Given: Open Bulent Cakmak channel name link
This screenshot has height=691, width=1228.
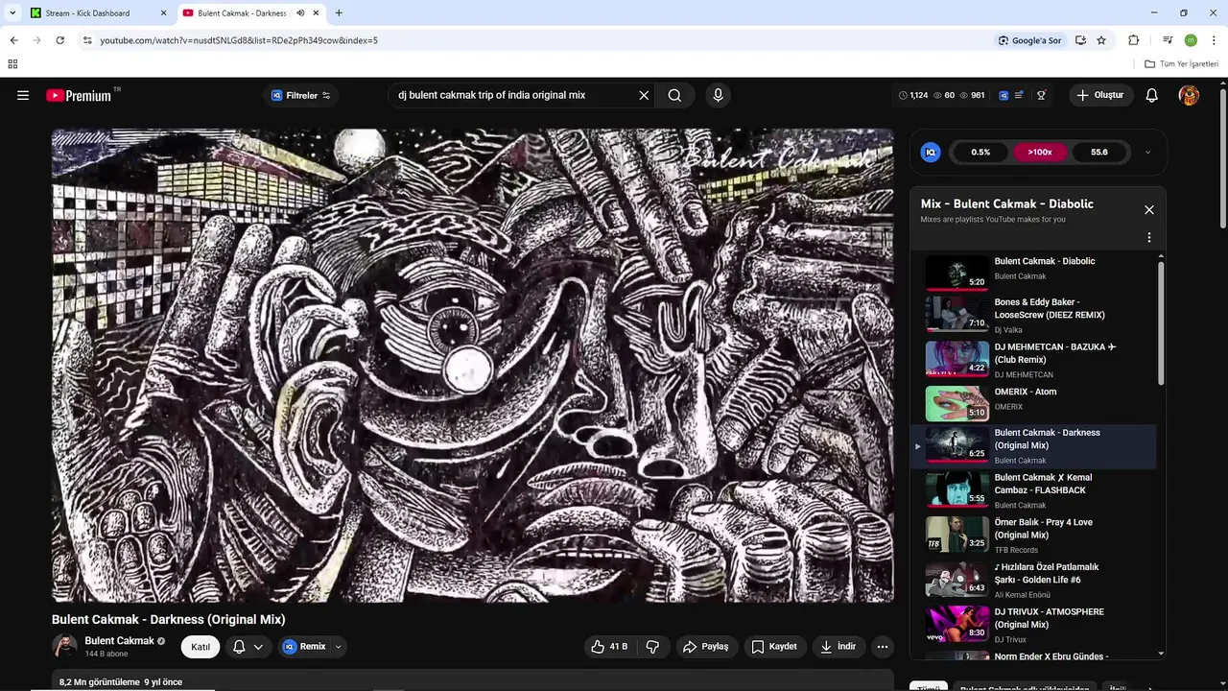Looking at the screenshot, I should click(x=119, y=641).
